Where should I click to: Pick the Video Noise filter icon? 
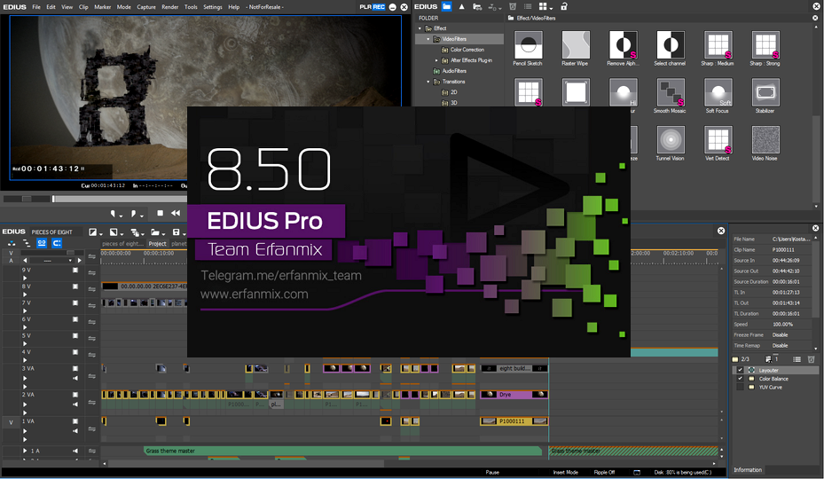point(765,140)
